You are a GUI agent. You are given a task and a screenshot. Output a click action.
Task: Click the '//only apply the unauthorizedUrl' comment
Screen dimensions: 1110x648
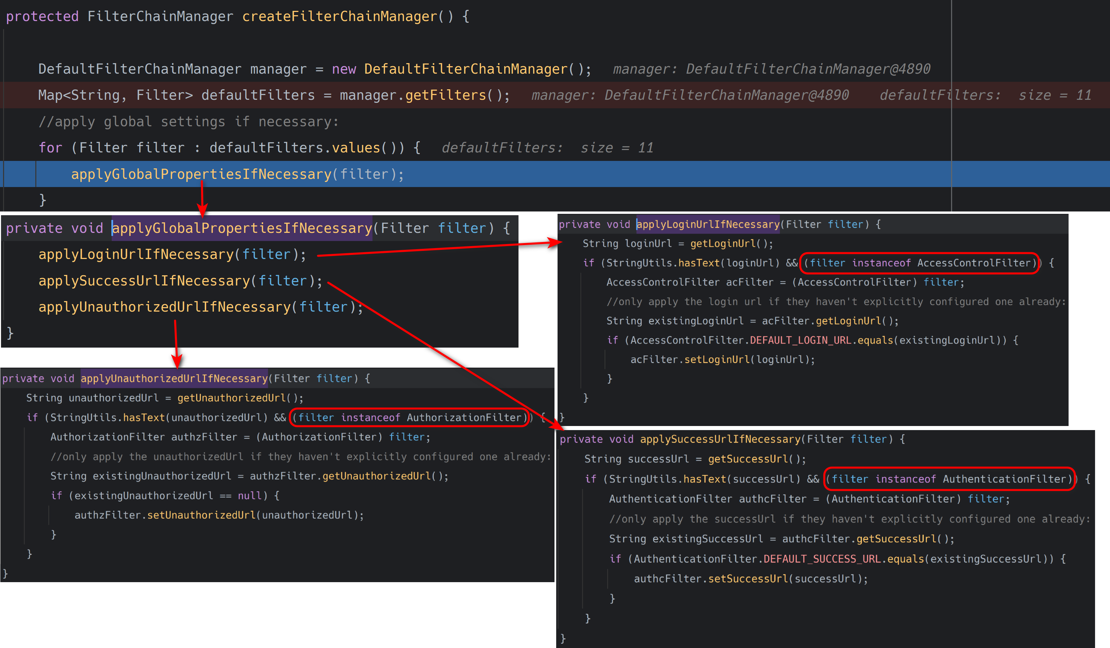pos(301,457)
